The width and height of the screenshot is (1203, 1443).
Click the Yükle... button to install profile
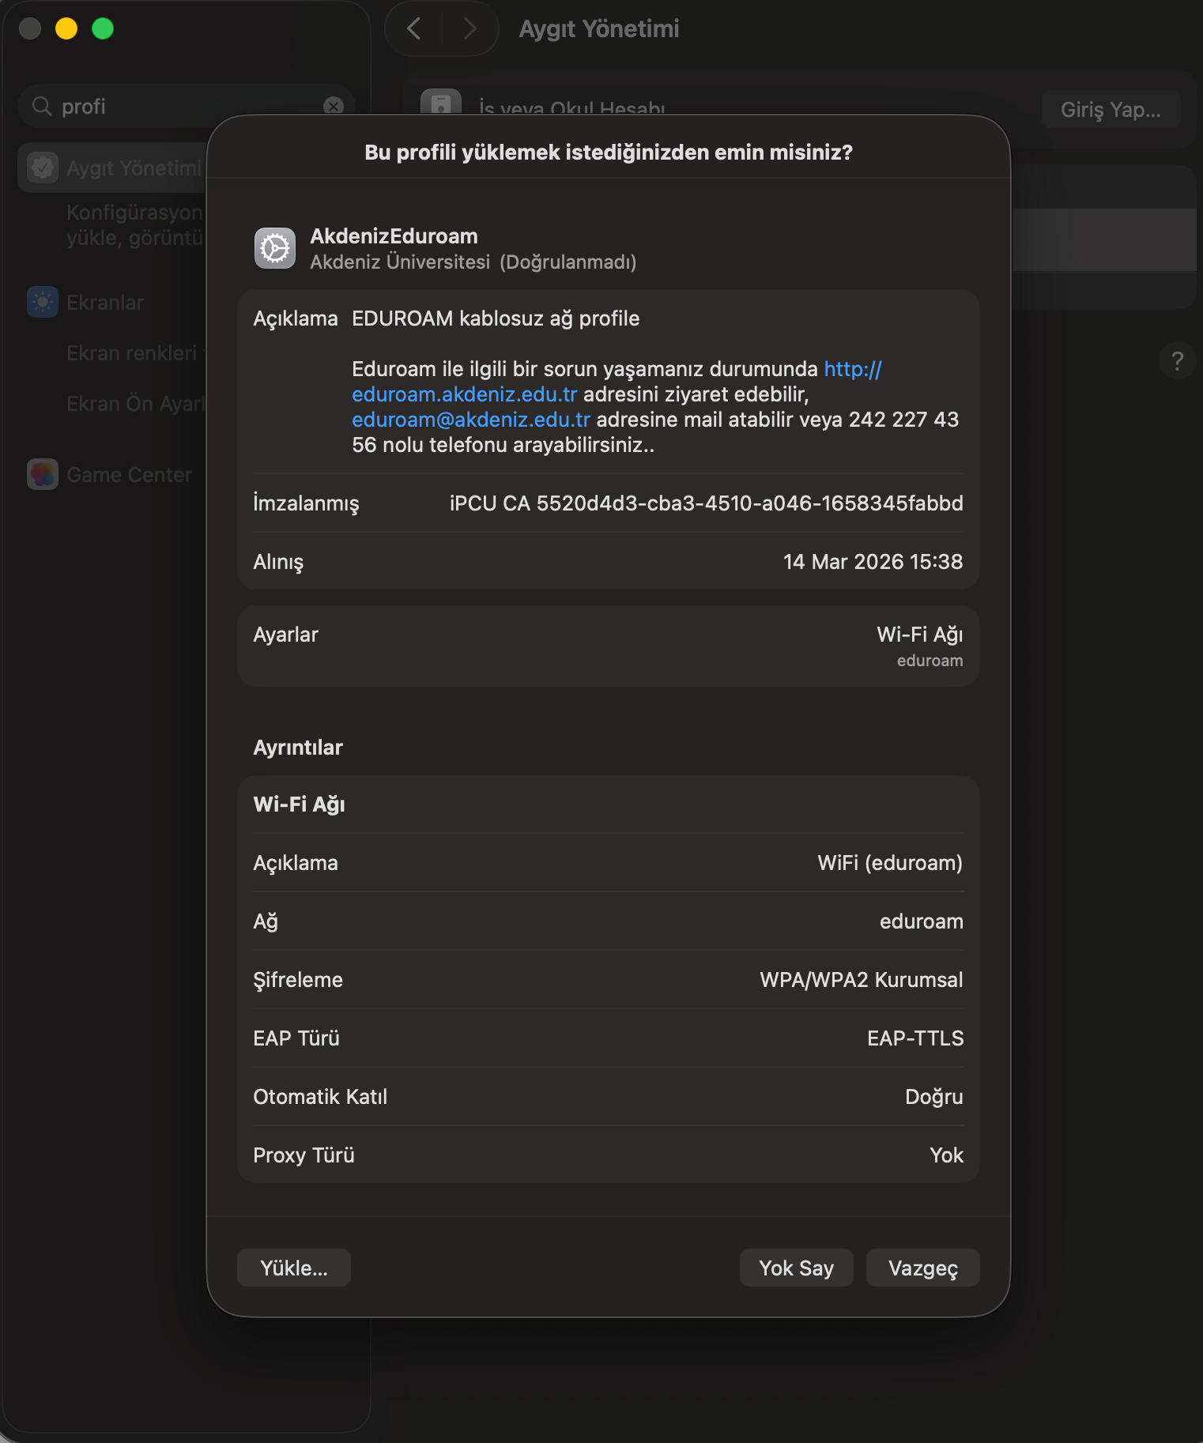click(293, 1268)
